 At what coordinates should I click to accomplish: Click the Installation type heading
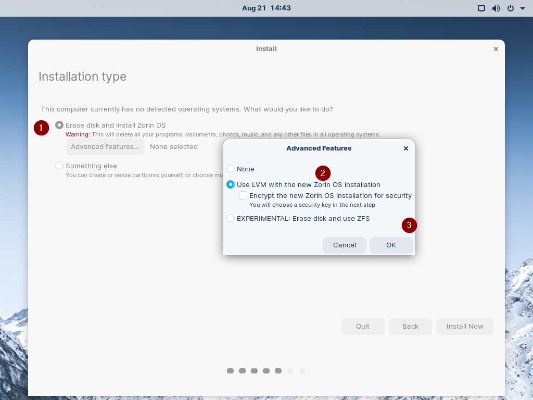point(82,77)
